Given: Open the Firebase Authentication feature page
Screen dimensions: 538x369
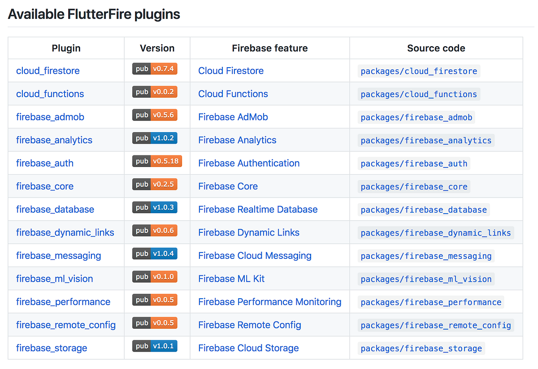Looking at the screenshot, I should coord(249,163).
